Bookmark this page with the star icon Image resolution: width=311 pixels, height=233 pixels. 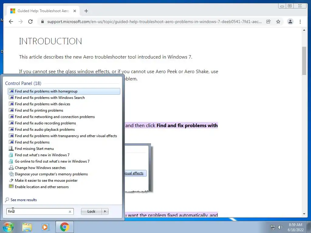pyautogui.click(x=278, y=22)
